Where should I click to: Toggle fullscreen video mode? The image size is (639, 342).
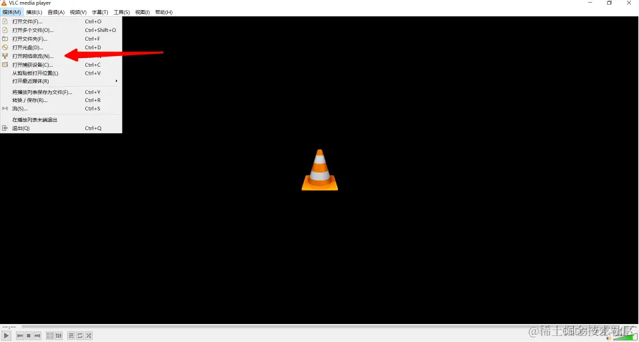click(x=50, y=336)
